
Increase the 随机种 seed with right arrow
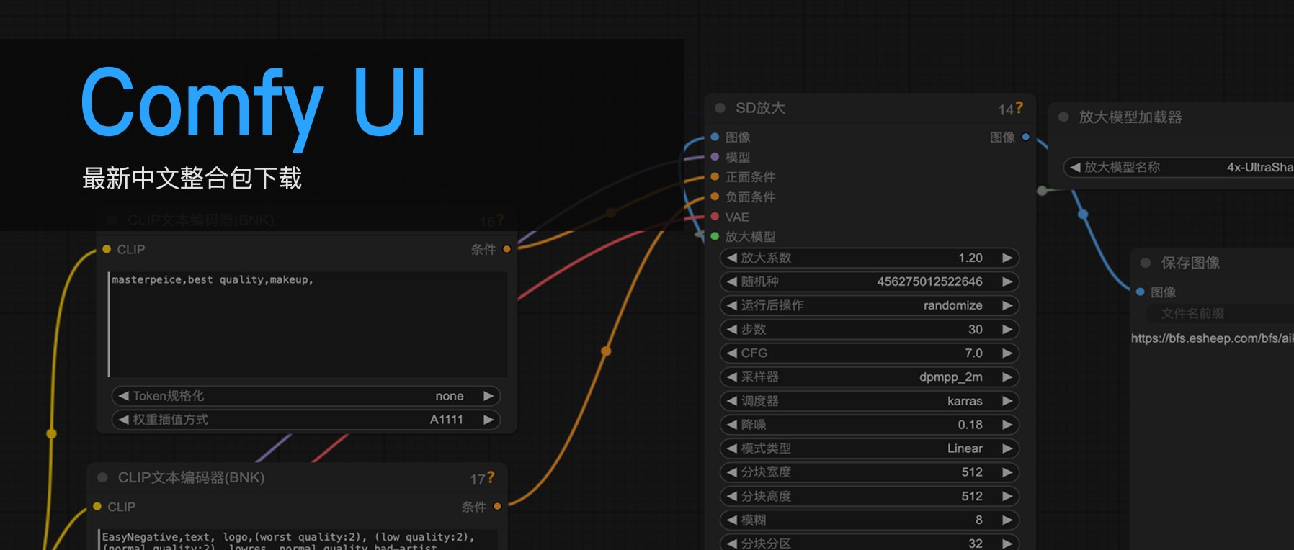click(1007, 281)
